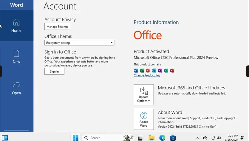Select New in the Word sidebar

16,57
